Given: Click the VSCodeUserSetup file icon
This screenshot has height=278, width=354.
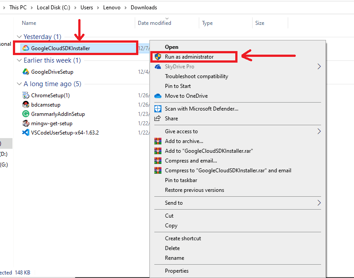Looking at the screenshot, I should tap(26, 133).
